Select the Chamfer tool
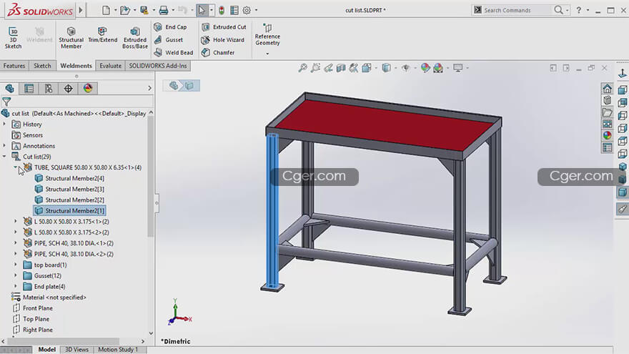The width and height of the screenshot is (629, 354). point(218,53)
